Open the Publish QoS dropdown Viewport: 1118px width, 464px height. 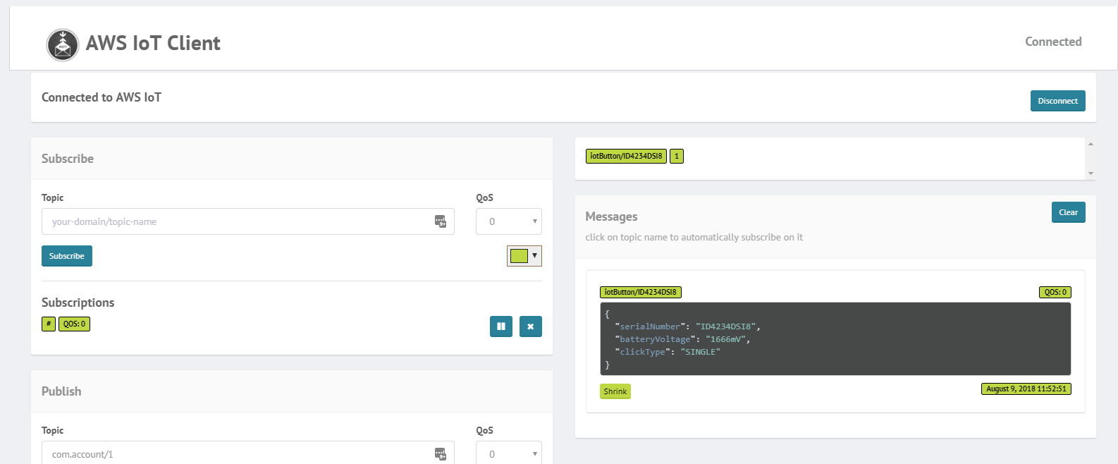pyautogui.click(x=509, y=453)
